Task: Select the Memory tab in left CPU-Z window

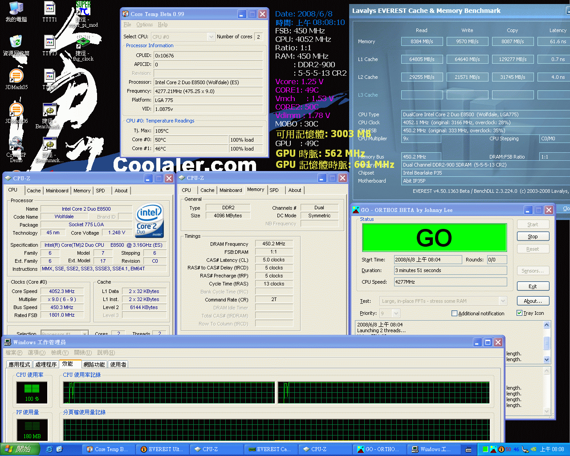Action: pyautogui.click(x=82, y=191)
